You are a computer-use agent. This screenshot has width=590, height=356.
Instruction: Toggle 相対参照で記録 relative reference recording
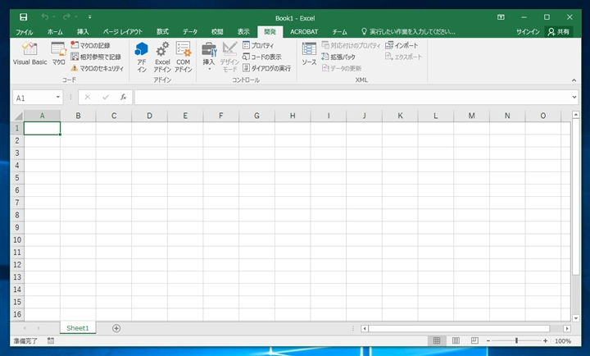point(96,57)
